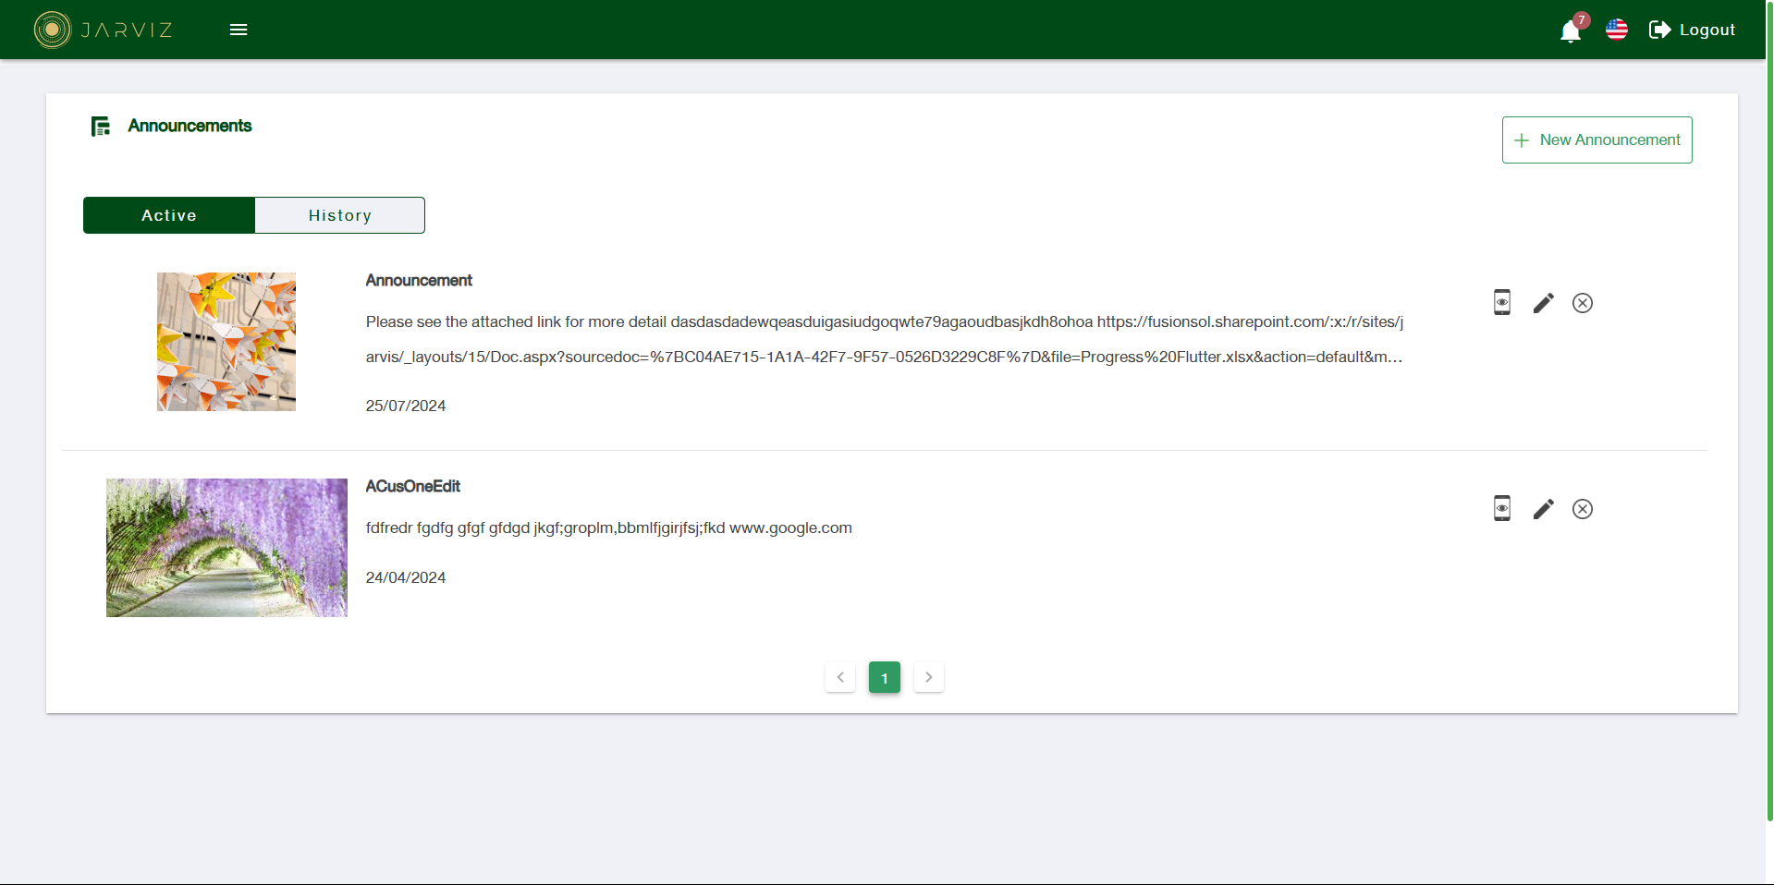Edit the ACusOneEdit announcement with the pencil icon
The width and height of the screenshot is (1774, 885).
1542,509
